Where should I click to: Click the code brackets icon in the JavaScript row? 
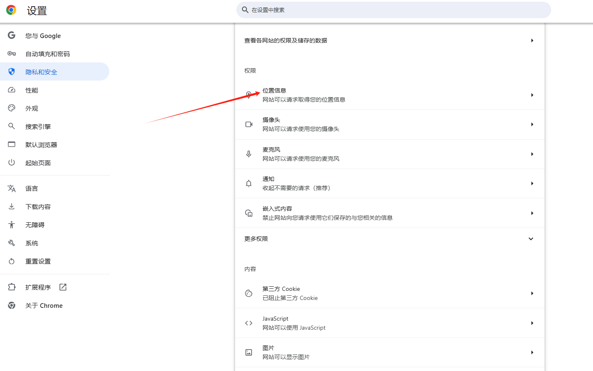pos(249,323)
